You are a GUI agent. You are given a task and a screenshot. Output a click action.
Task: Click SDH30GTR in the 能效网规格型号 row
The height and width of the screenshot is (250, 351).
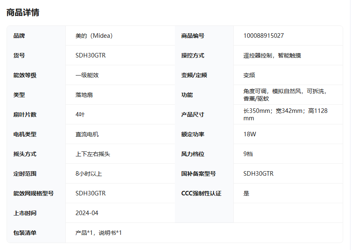[x=91, y=193]
